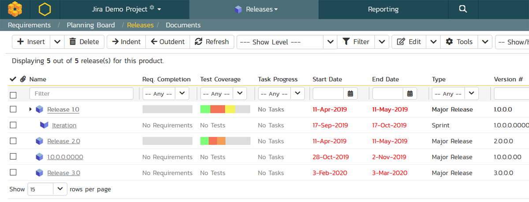Tick the checkbox for Release 1.0

pyautogui.click(x=13, y=109)
